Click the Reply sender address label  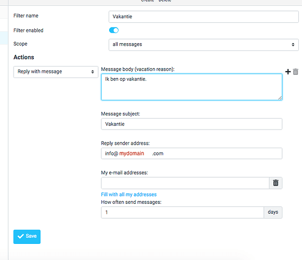pyautogui.click(x=125, y=143)
